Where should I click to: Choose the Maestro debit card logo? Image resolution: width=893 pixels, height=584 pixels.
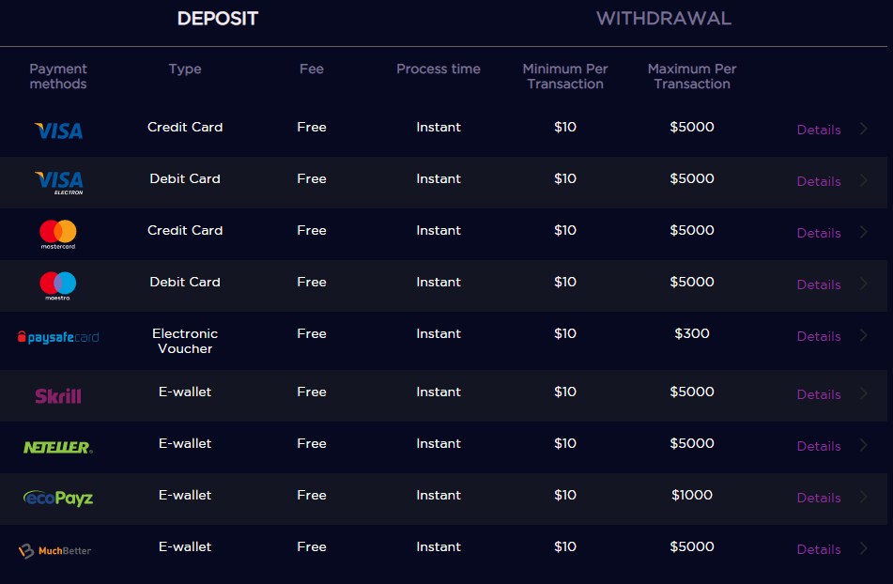58,285
